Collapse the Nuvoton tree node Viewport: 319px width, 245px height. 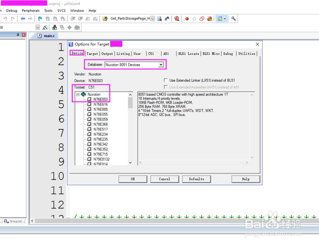[78, 95]
